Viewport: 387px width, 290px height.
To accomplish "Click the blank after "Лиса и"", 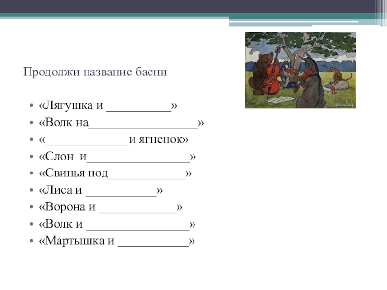I will tap(120, 191).
